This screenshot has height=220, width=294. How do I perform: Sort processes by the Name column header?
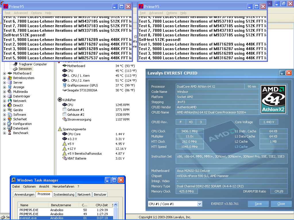(33, 205)
